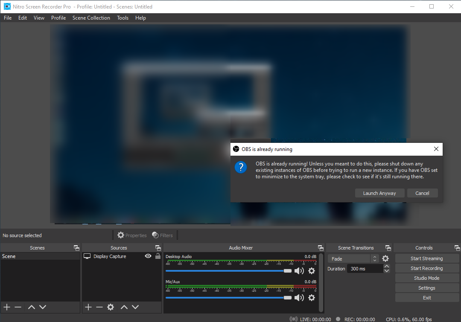Image resolution: width=461 pixels, height=322 pixels.
Task: Open the View menu
Action: (x=39, y=18)
